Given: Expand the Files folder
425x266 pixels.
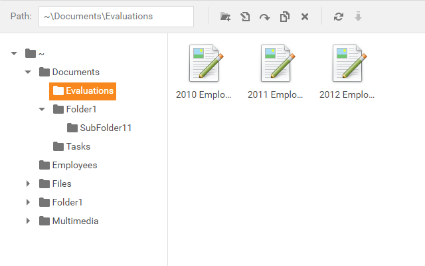Looking at the screenshot, I should pos(28,184).
